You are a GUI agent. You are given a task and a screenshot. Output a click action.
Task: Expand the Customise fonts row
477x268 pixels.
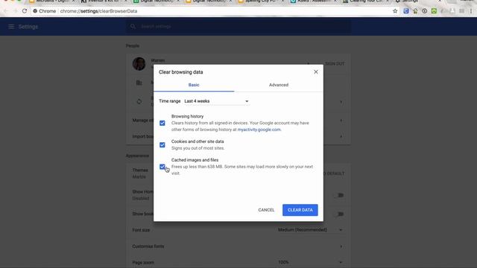238,246
